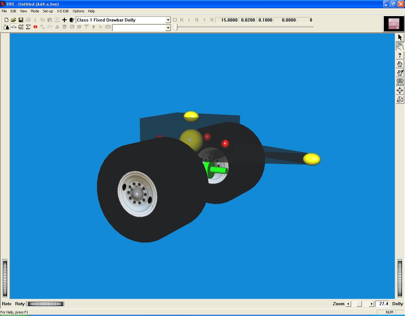Open the empty second toolbar dropdown
Image resolution: width=405 pixels, height=316 pixels.
tap(168, 28)
